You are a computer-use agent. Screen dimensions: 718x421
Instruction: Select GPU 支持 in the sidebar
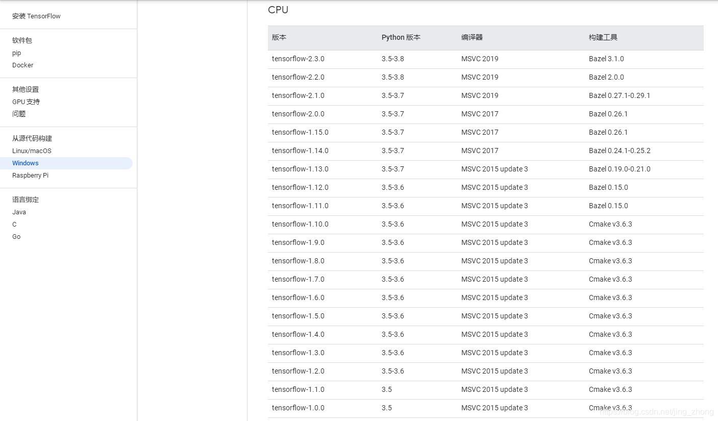pos(26,102)
